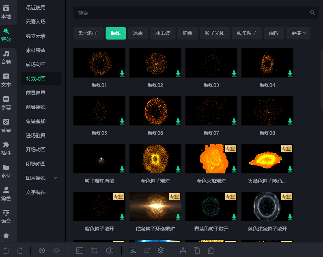Click the crop tool in bottom toolbar

tap(95, 251)
